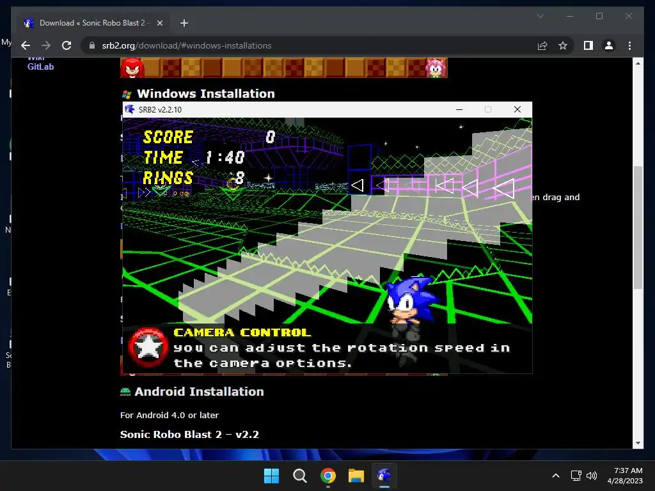Reload the srb2.org page
The height and width of the screenshot is (491, 655).
coord(67,45)
